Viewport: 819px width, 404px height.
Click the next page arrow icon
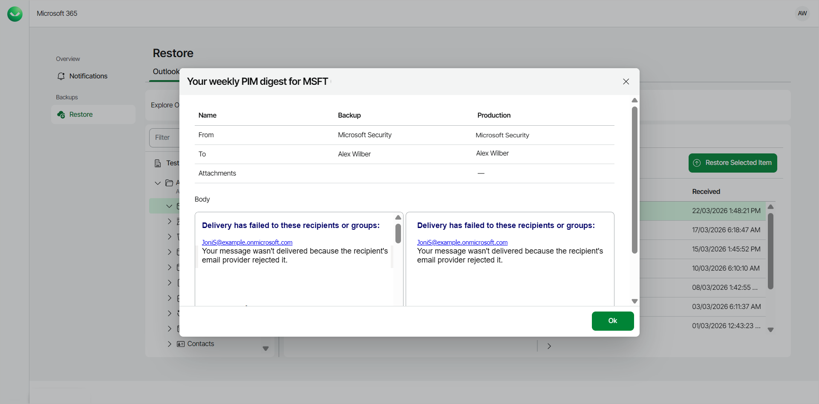coord(549,346)
